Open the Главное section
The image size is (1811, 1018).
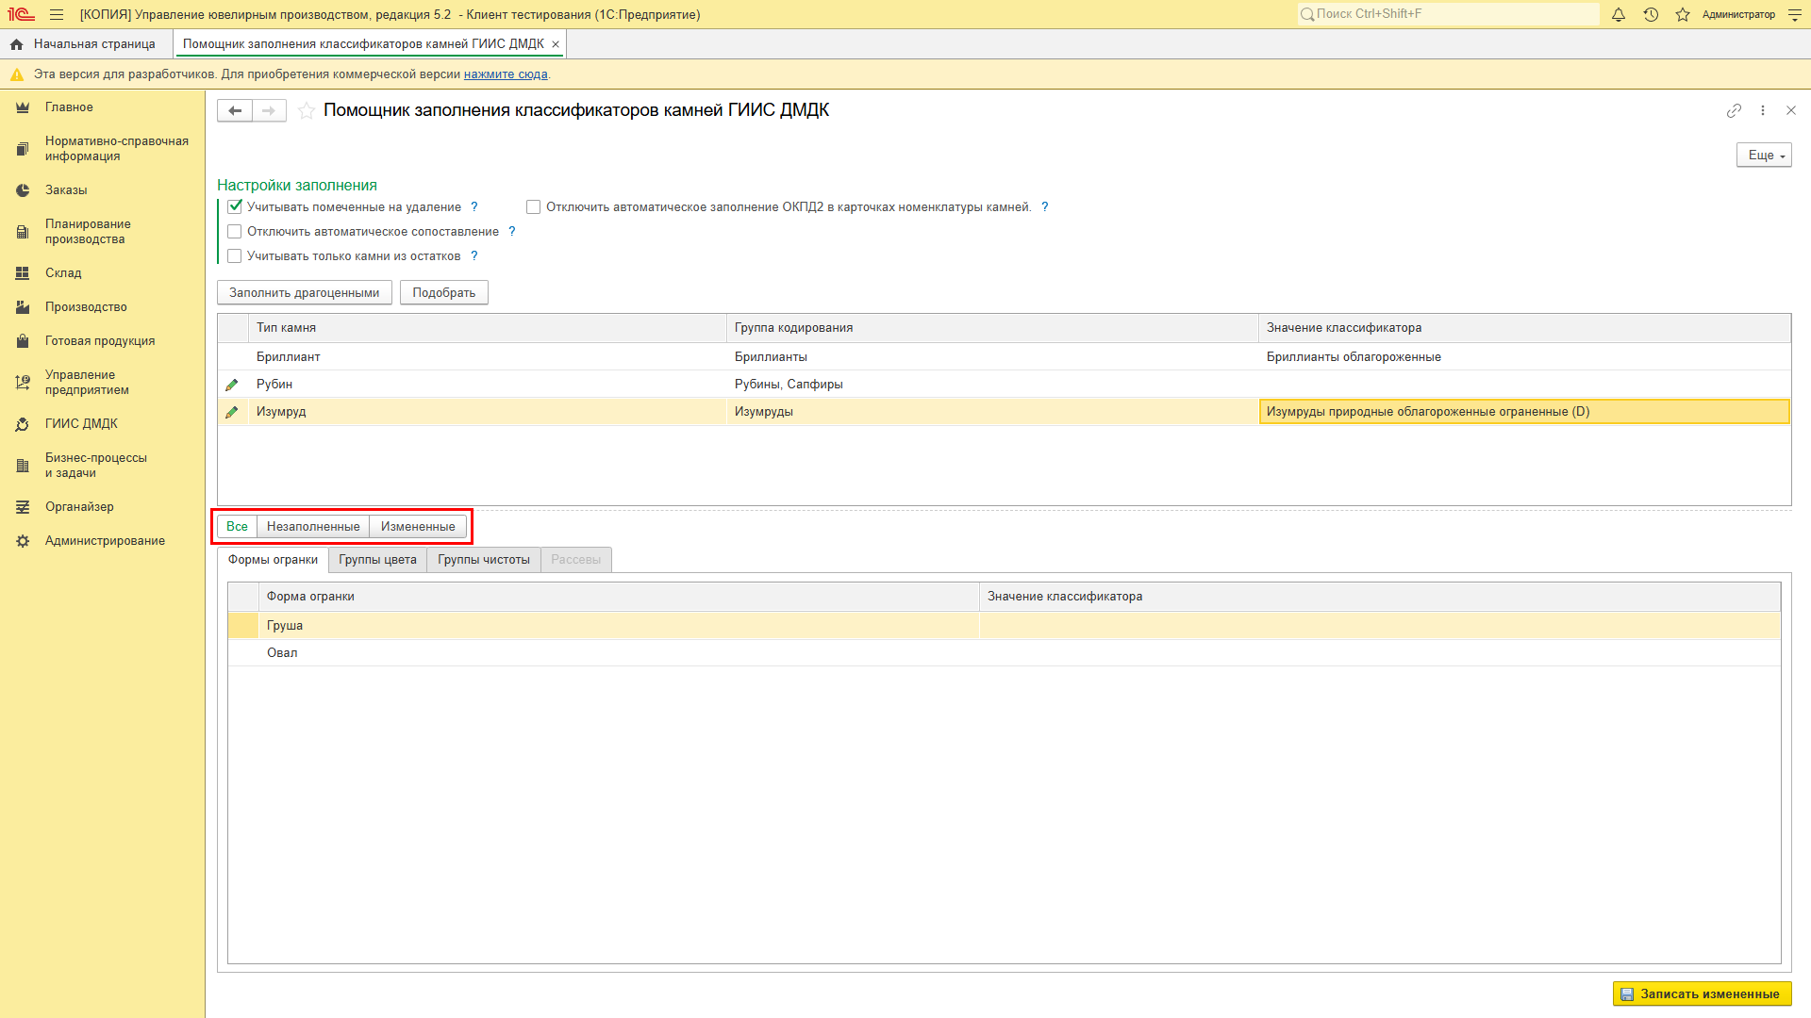click(69, 107)
